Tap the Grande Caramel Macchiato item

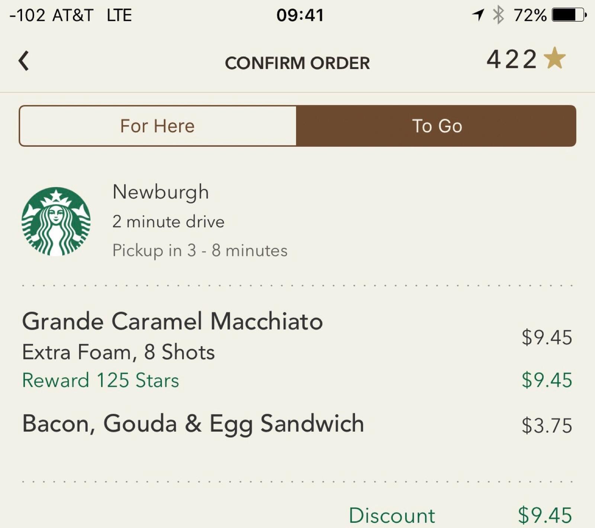tap(173, 321)
